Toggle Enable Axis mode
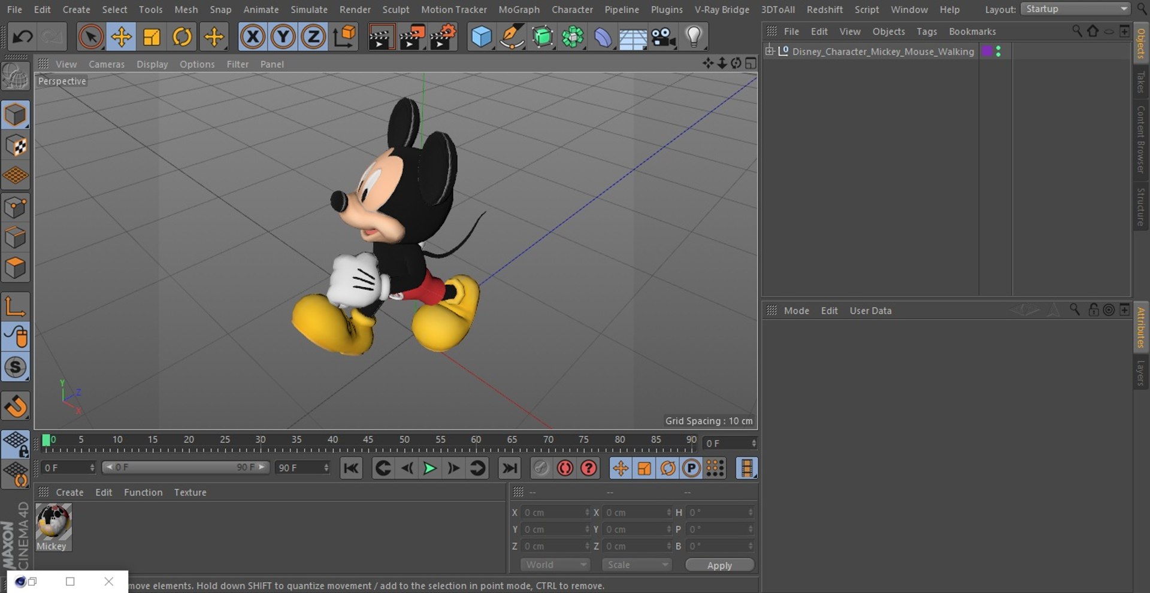This screenshot has height=593, width=1150. tap(15, 307)
